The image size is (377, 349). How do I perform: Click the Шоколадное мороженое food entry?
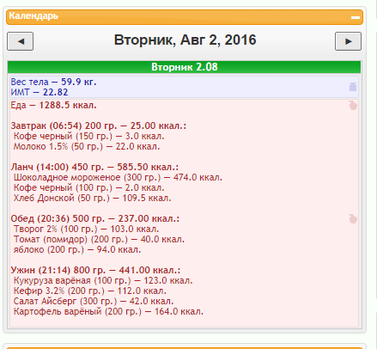(118, 177)
